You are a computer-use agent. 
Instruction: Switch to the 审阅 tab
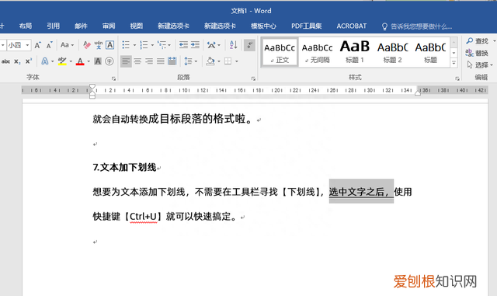pos(109,26)
